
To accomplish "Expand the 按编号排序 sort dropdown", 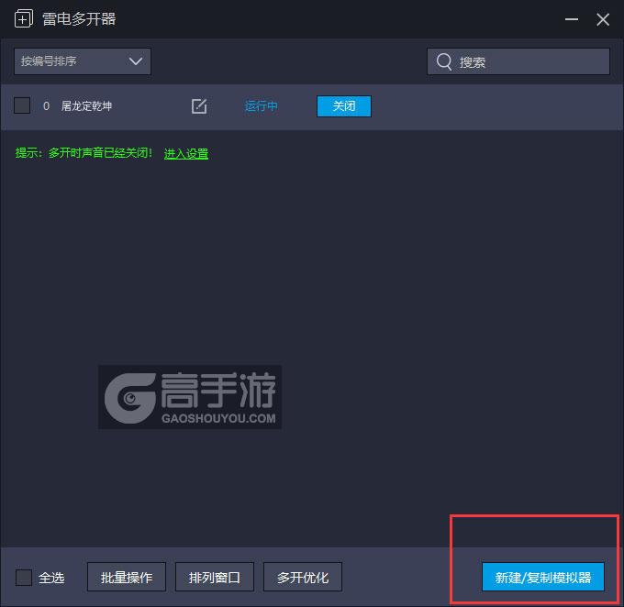I will (83, 61).
